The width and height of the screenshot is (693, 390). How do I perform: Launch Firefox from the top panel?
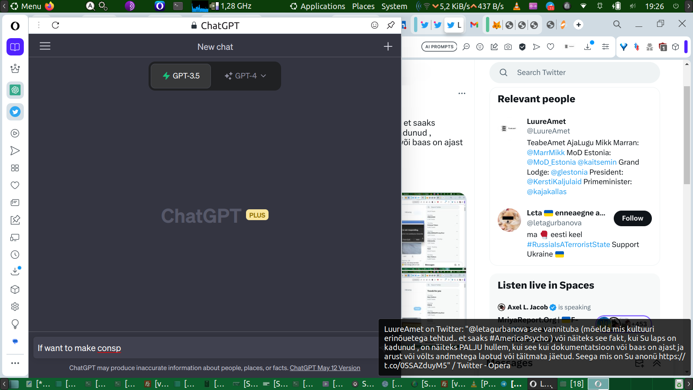[x=50, y=6]
